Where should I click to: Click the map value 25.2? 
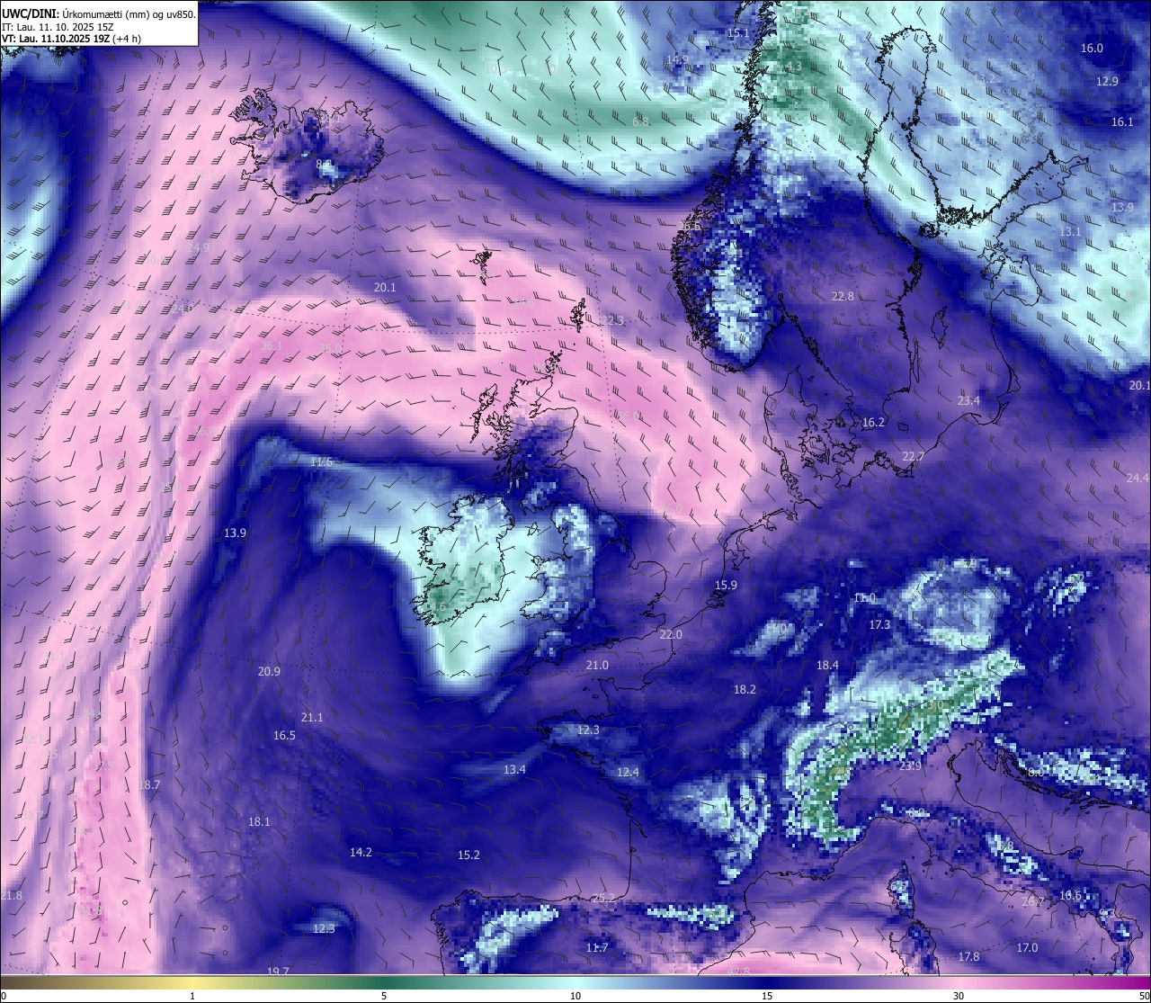pyautogui.click(x=603, y=899)
